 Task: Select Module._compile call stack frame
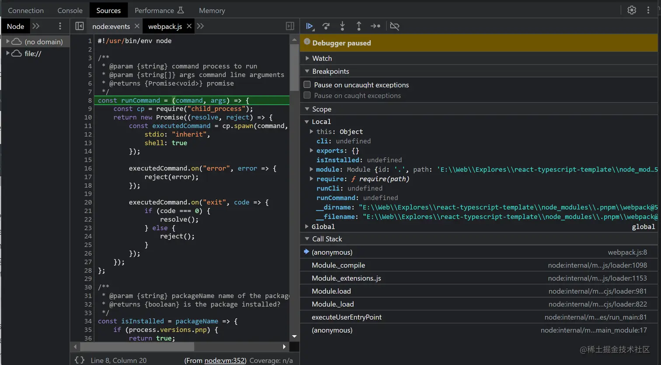pos(338,265)
